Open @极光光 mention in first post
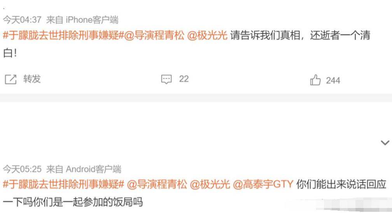The width and height of the screenshot is (392, 213). [x=207, y=35]
